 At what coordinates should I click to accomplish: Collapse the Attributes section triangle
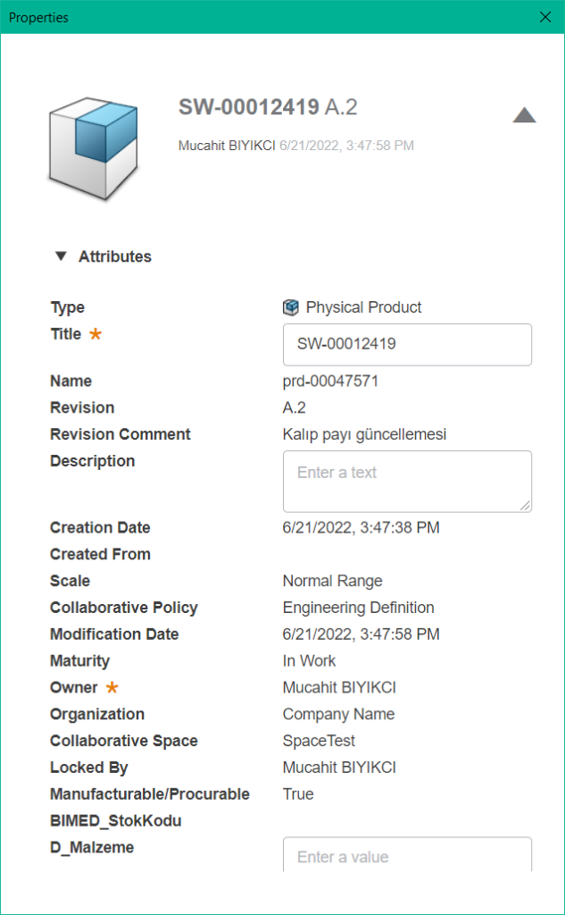(x=61, y=256)
